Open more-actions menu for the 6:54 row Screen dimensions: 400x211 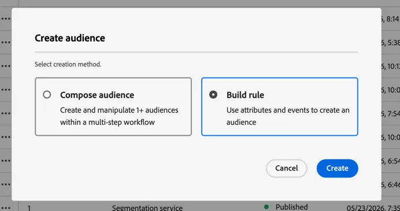click(6, 161)
